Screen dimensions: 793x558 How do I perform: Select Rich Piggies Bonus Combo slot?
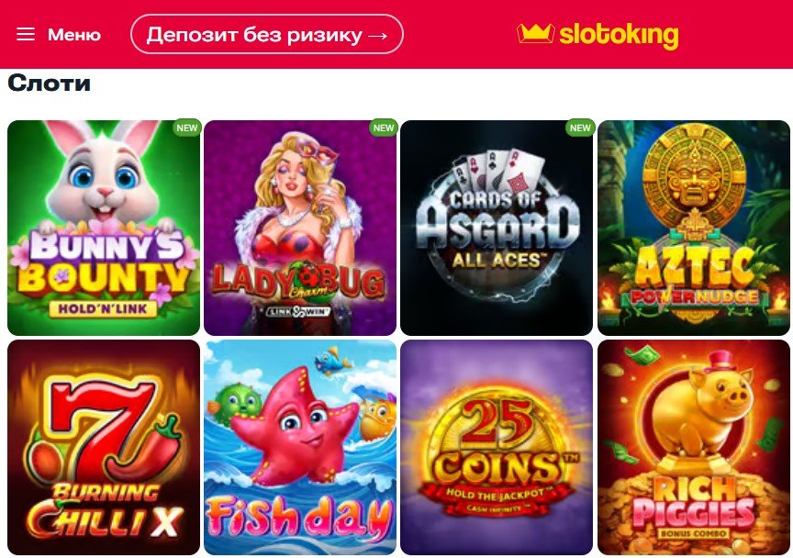(693, 447)
